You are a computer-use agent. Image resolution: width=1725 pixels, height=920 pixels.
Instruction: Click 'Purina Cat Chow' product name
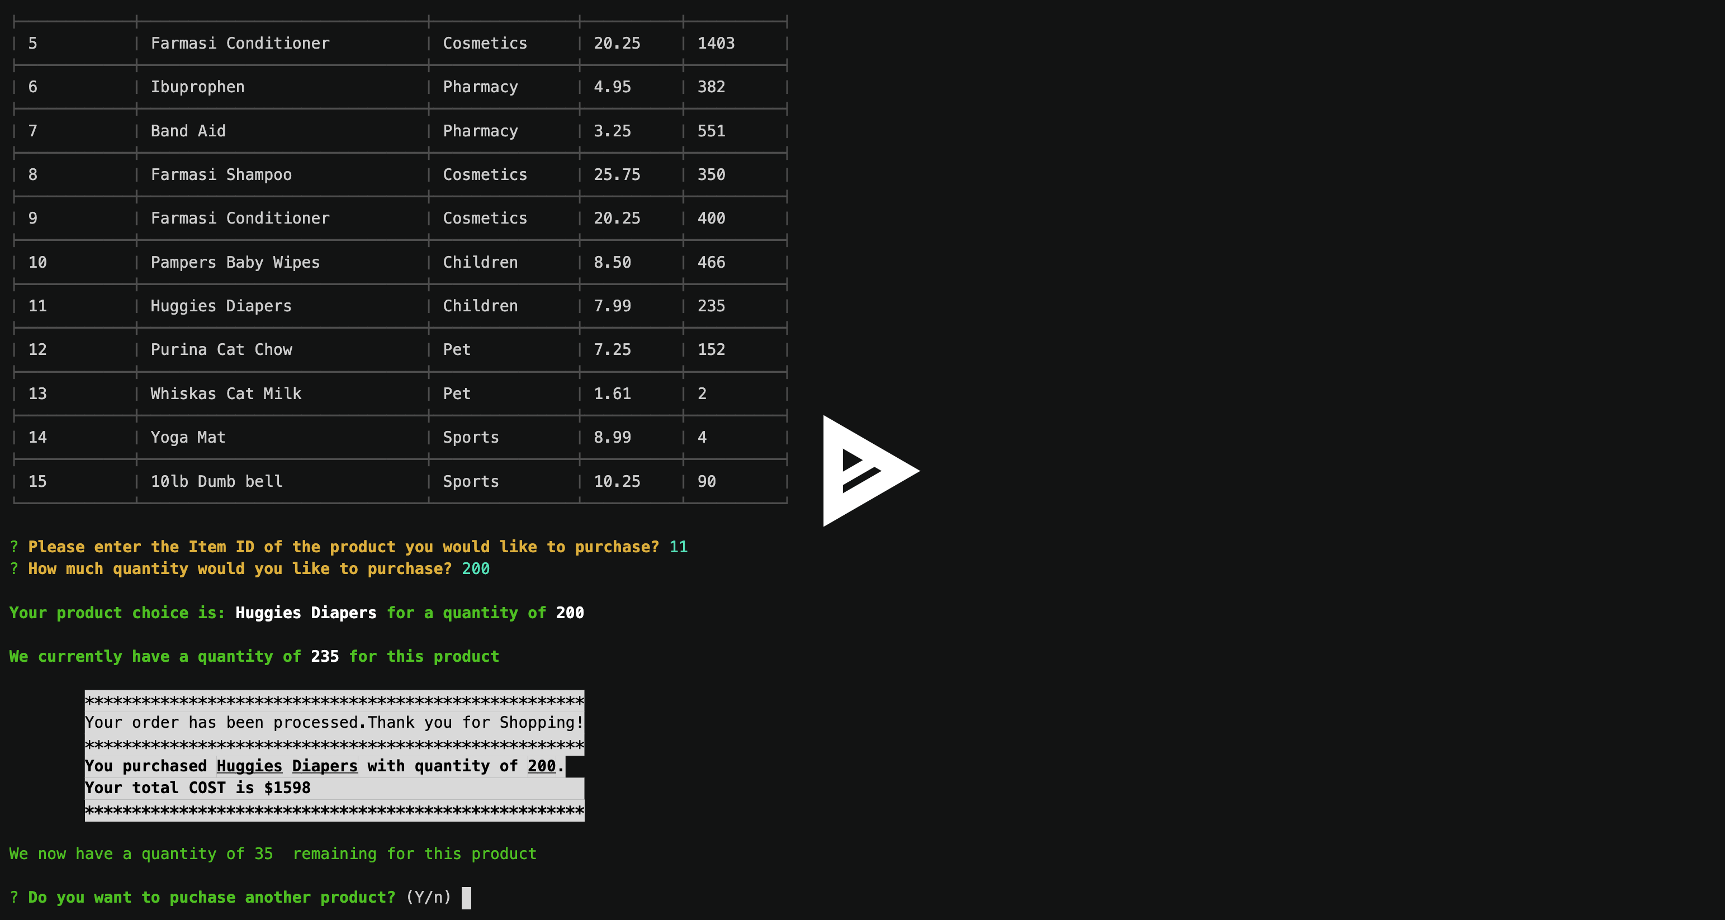221,349
